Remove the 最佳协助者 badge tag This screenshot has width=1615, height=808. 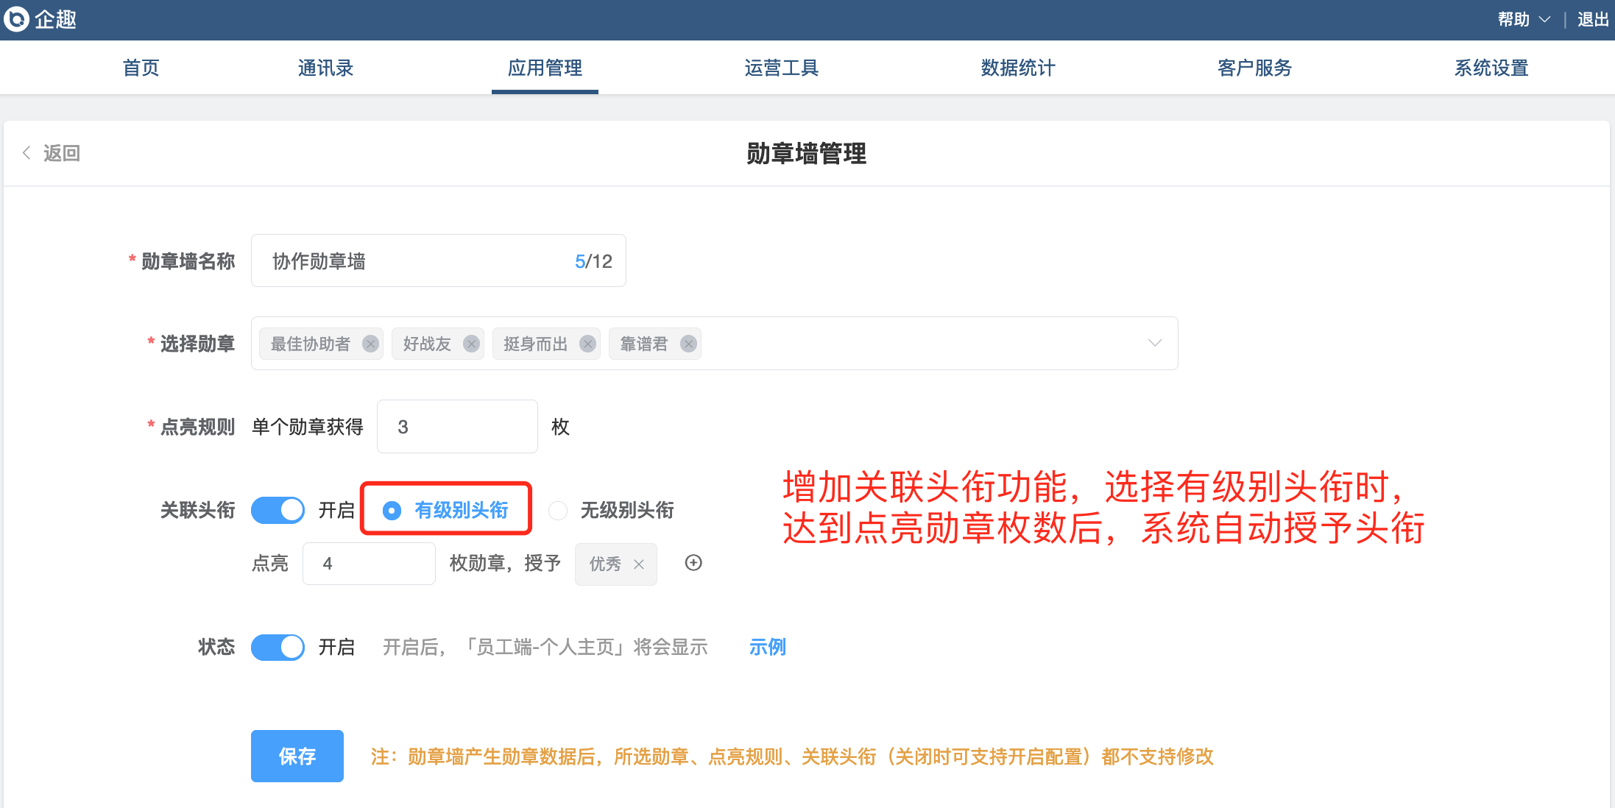click(x=370, y=344)
